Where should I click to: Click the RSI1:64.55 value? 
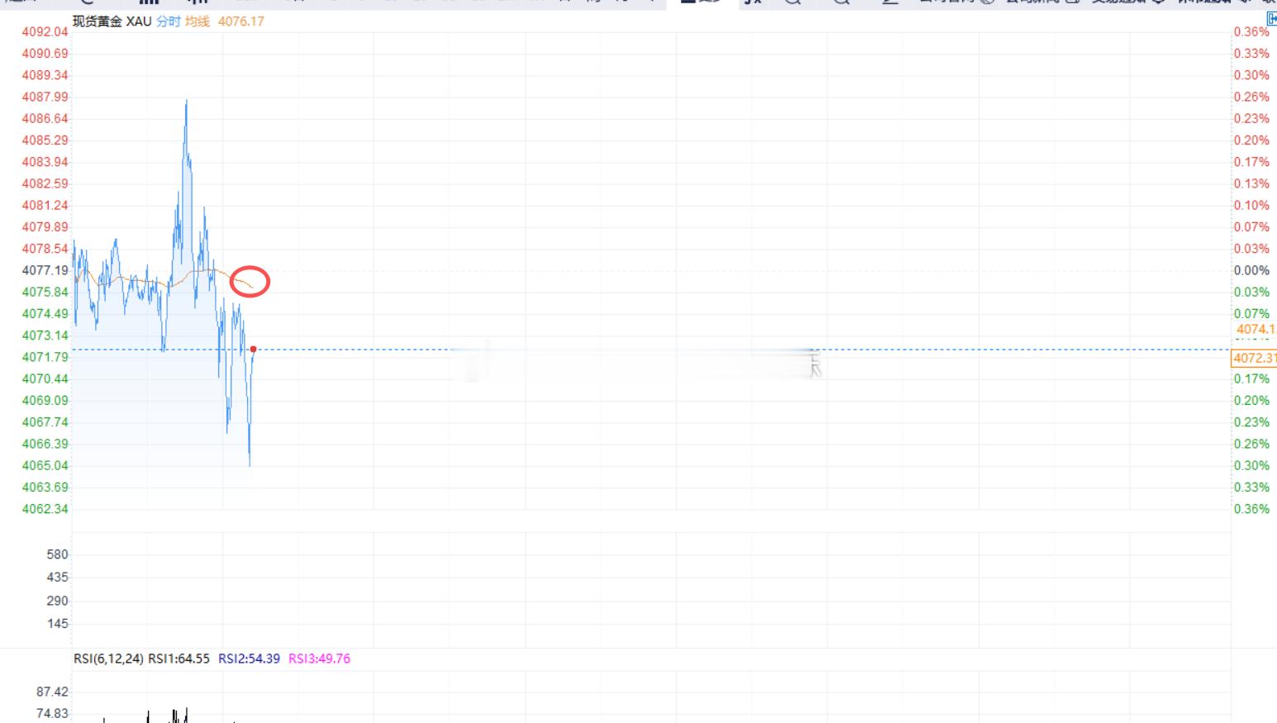[x=179, y=659]
